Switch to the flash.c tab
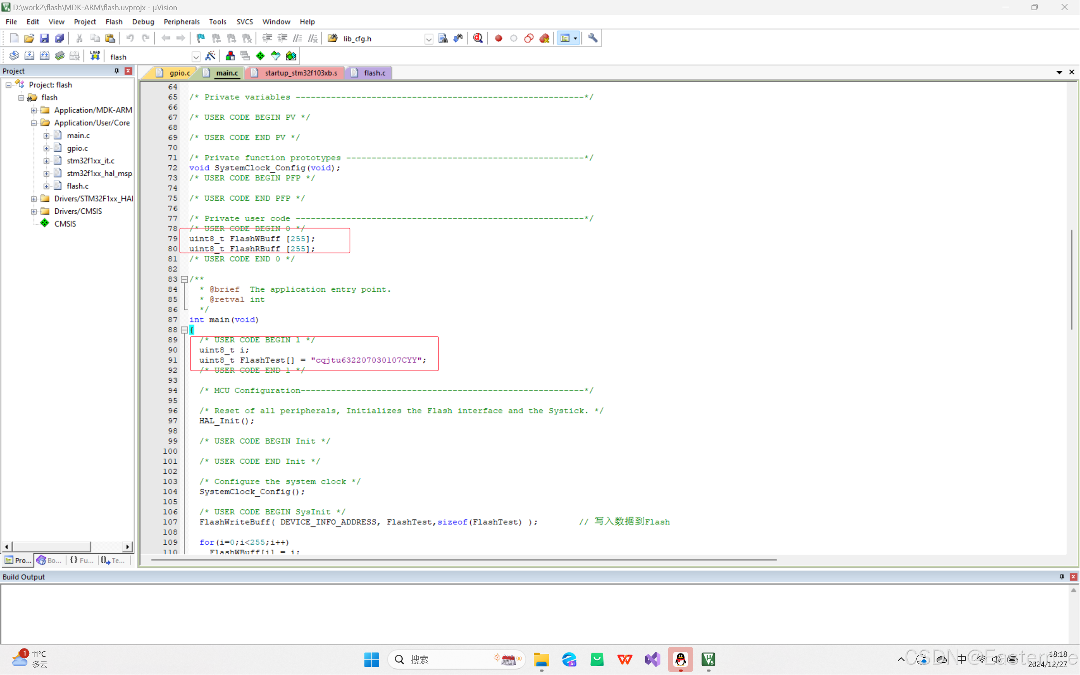 point(374,73)
